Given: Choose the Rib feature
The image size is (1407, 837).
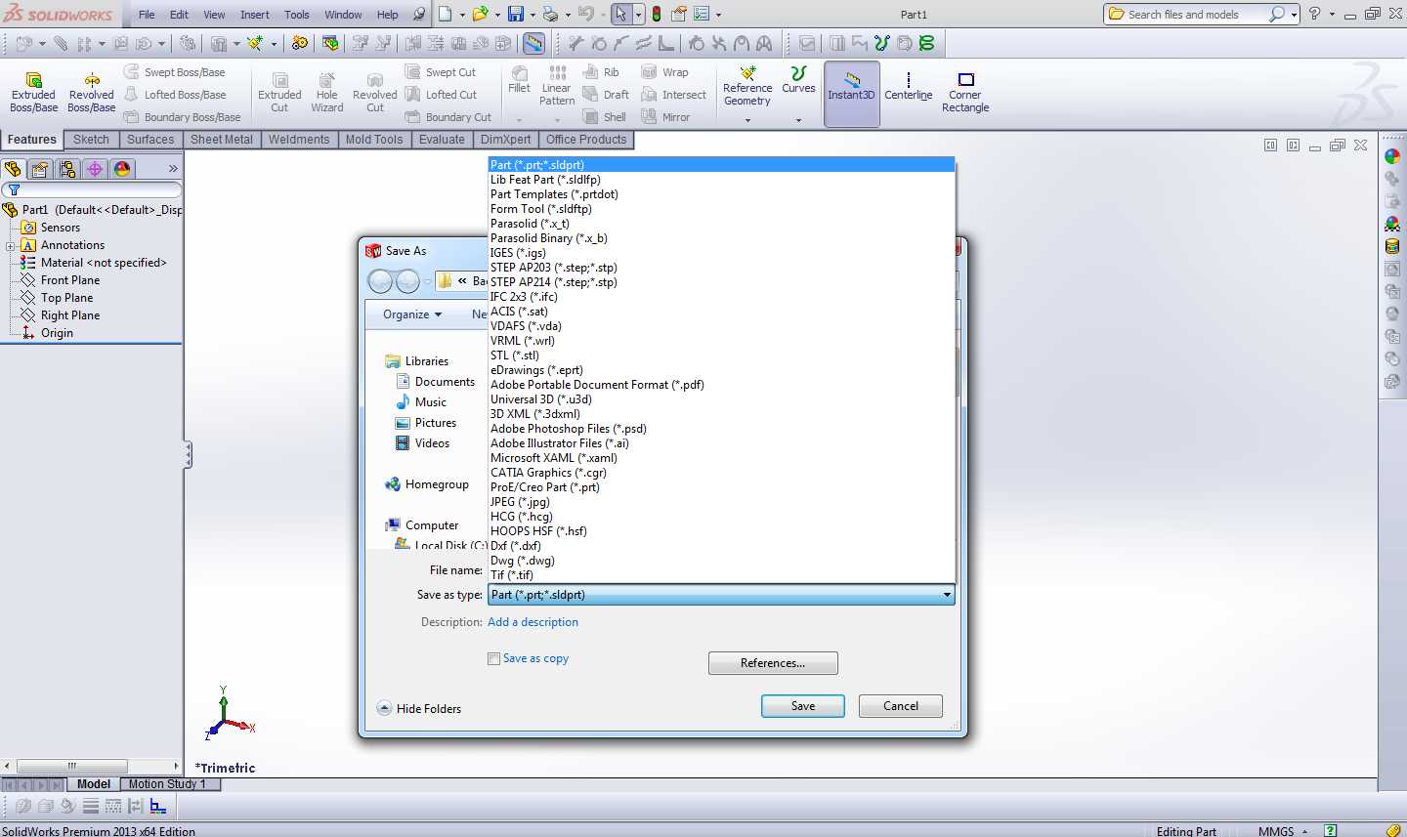Looking at the screenshot, I should (601, 72).
